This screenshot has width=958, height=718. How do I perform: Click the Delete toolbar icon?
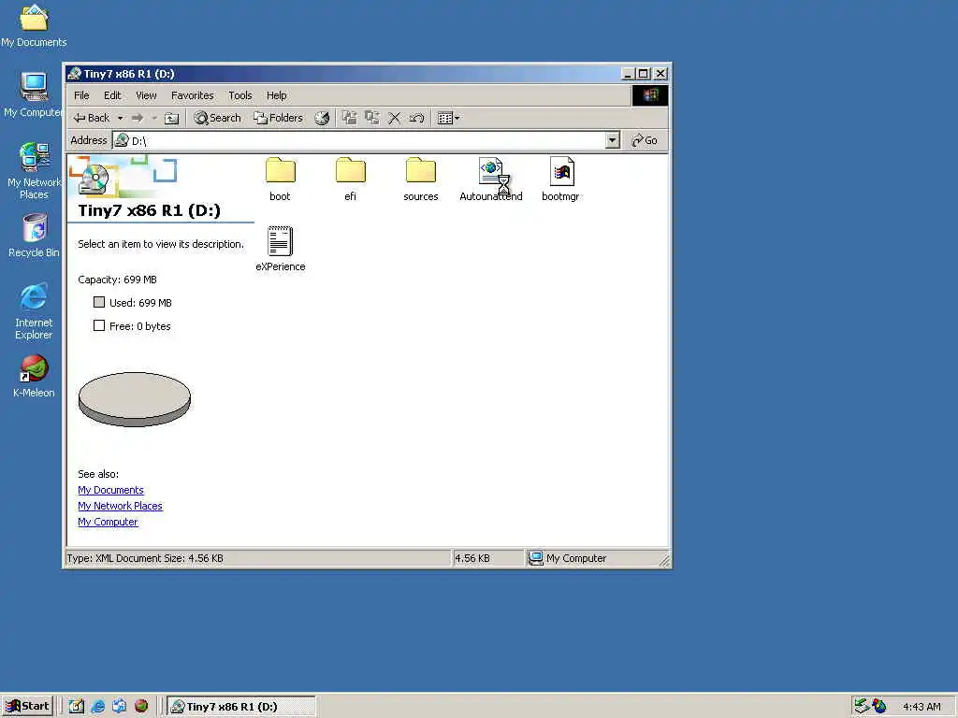click(x=395, y=118)
